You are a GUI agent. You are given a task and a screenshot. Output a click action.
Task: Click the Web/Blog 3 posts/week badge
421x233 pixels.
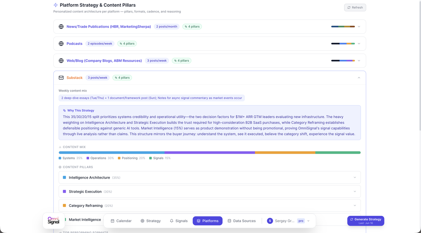click(157, 61)
